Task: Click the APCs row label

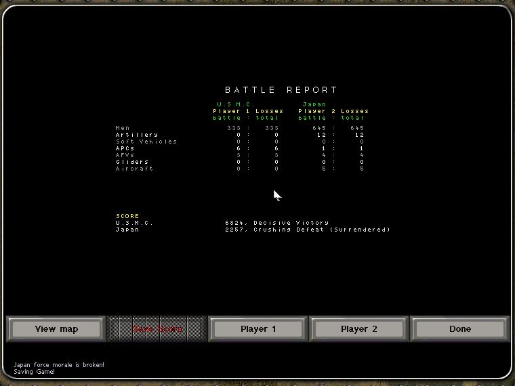Action: [125, 148]
